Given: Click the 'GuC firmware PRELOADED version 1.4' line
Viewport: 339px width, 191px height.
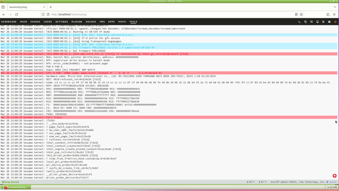Looking at the screenshot, I should (x=169, y=48).
